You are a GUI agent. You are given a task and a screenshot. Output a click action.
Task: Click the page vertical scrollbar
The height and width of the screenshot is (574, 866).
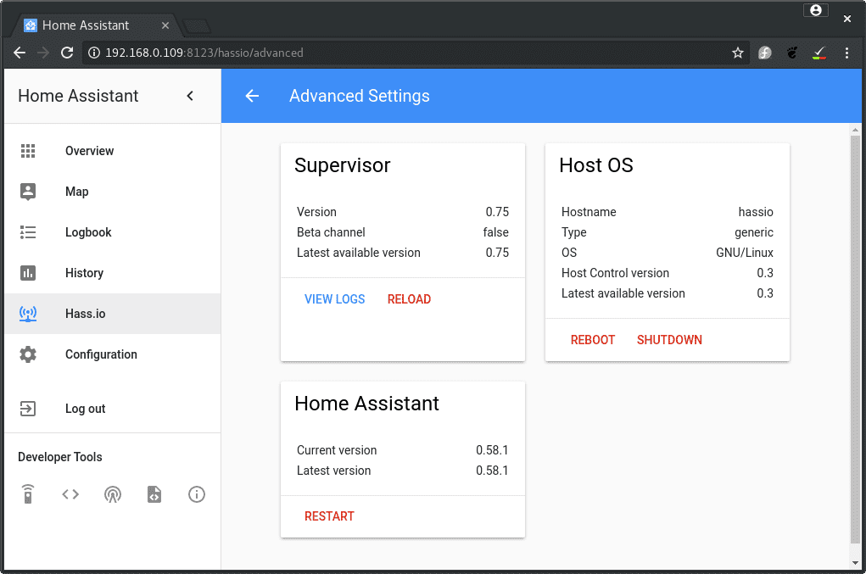pyautogui.click(x=855, y=339)
